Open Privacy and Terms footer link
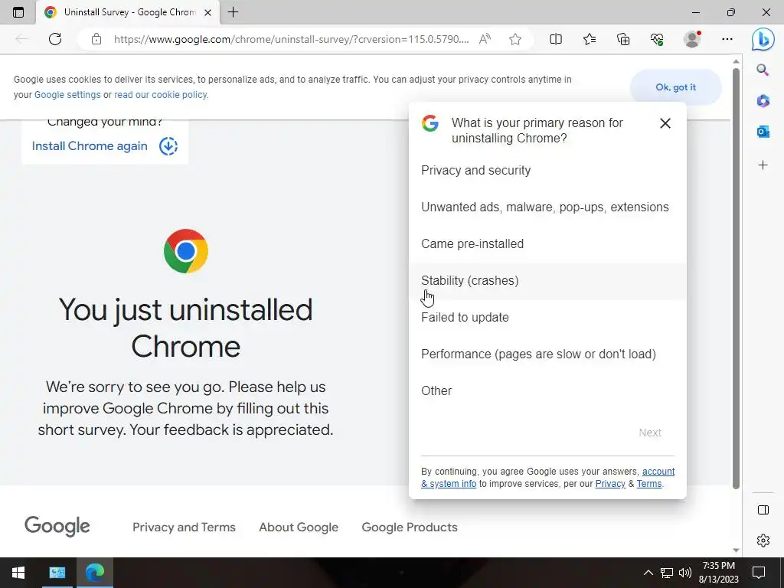The width and height of the screenshot is (784, 588). coord(184,527)
